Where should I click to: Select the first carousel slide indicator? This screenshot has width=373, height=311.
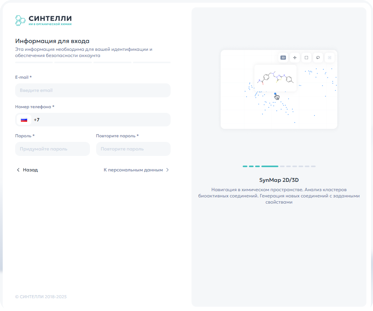[245, 166]
